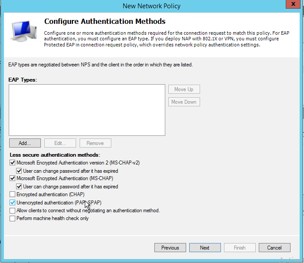Click inside the EAP Types list box
The image size is (304, 263).
pos(87,110)
